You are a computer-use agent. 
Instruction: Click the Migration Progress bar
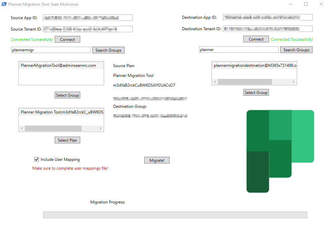175,215
